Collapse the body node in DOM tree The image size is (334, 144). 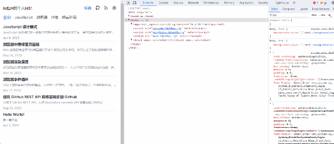tap(129, 20)
